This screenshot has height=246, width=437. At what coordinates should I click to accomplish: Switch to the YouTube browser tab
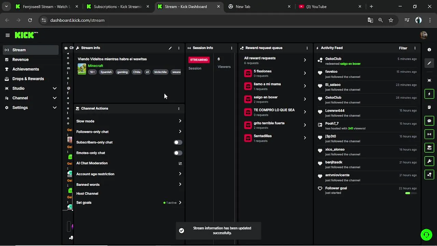pos(330,6)
